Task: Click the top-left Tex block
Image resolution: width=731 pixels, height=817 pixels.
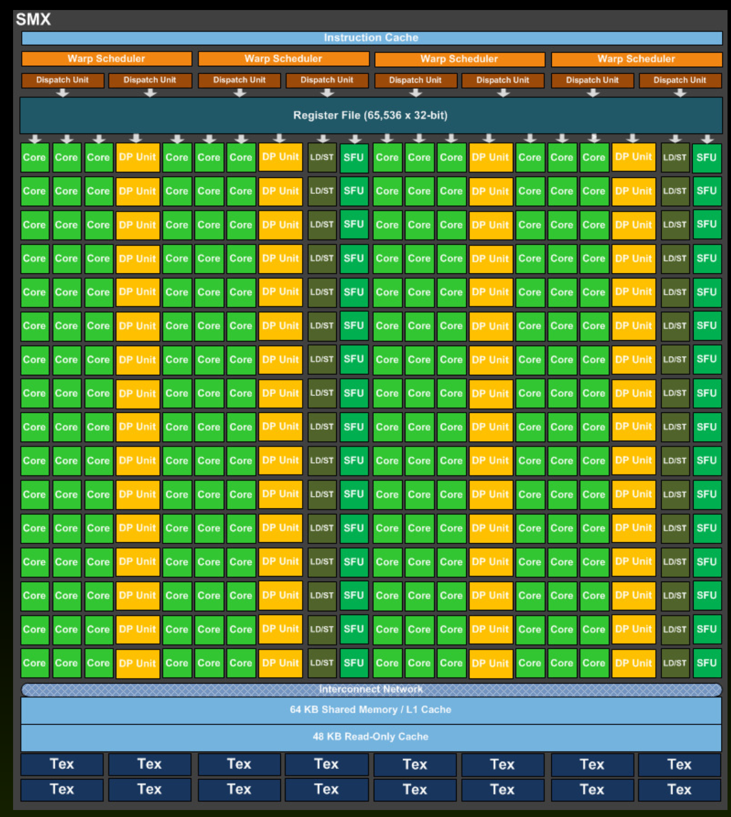Action: pyautogui.click(x=62, y=764)
